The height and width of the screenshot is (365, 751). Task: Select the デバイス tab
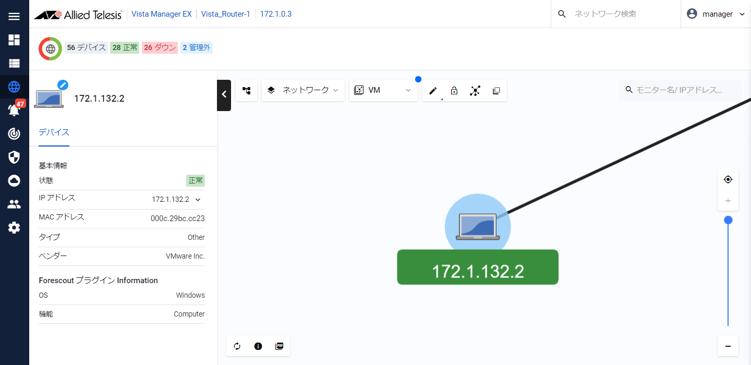[x=54, y=132]
